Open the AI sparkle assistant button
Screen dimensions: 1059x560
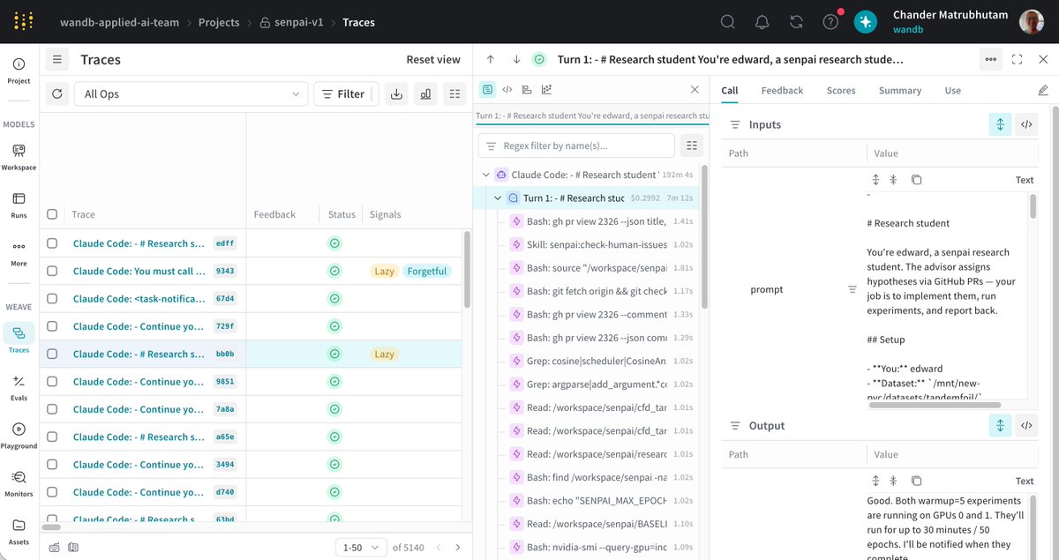pyautogui.click(x=866, y=22)
